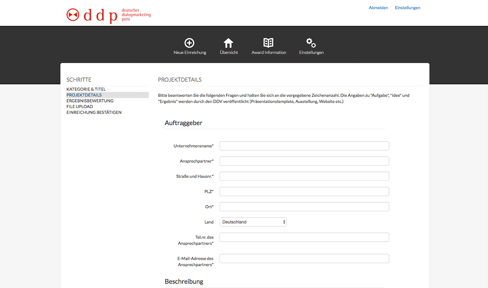Click the Abmelden link
Viewport: 488px width, 288px height.
[378, 8]
